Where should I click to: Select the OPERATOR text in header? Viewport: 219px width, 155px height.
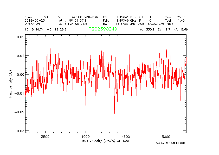(x=33, y=23)
